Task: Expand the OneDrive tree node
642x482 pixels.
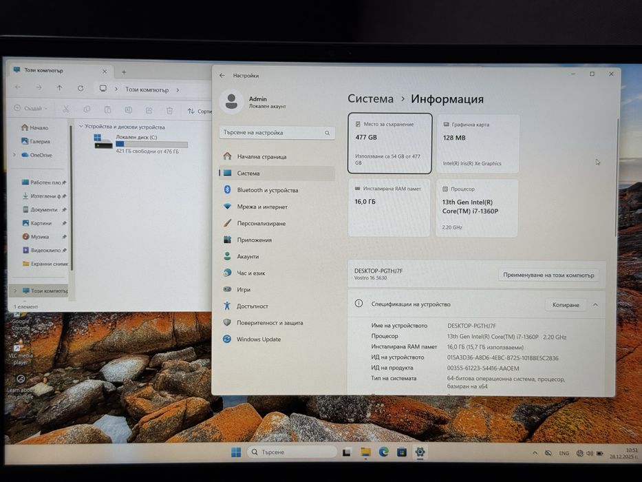Action: point(14,155)
